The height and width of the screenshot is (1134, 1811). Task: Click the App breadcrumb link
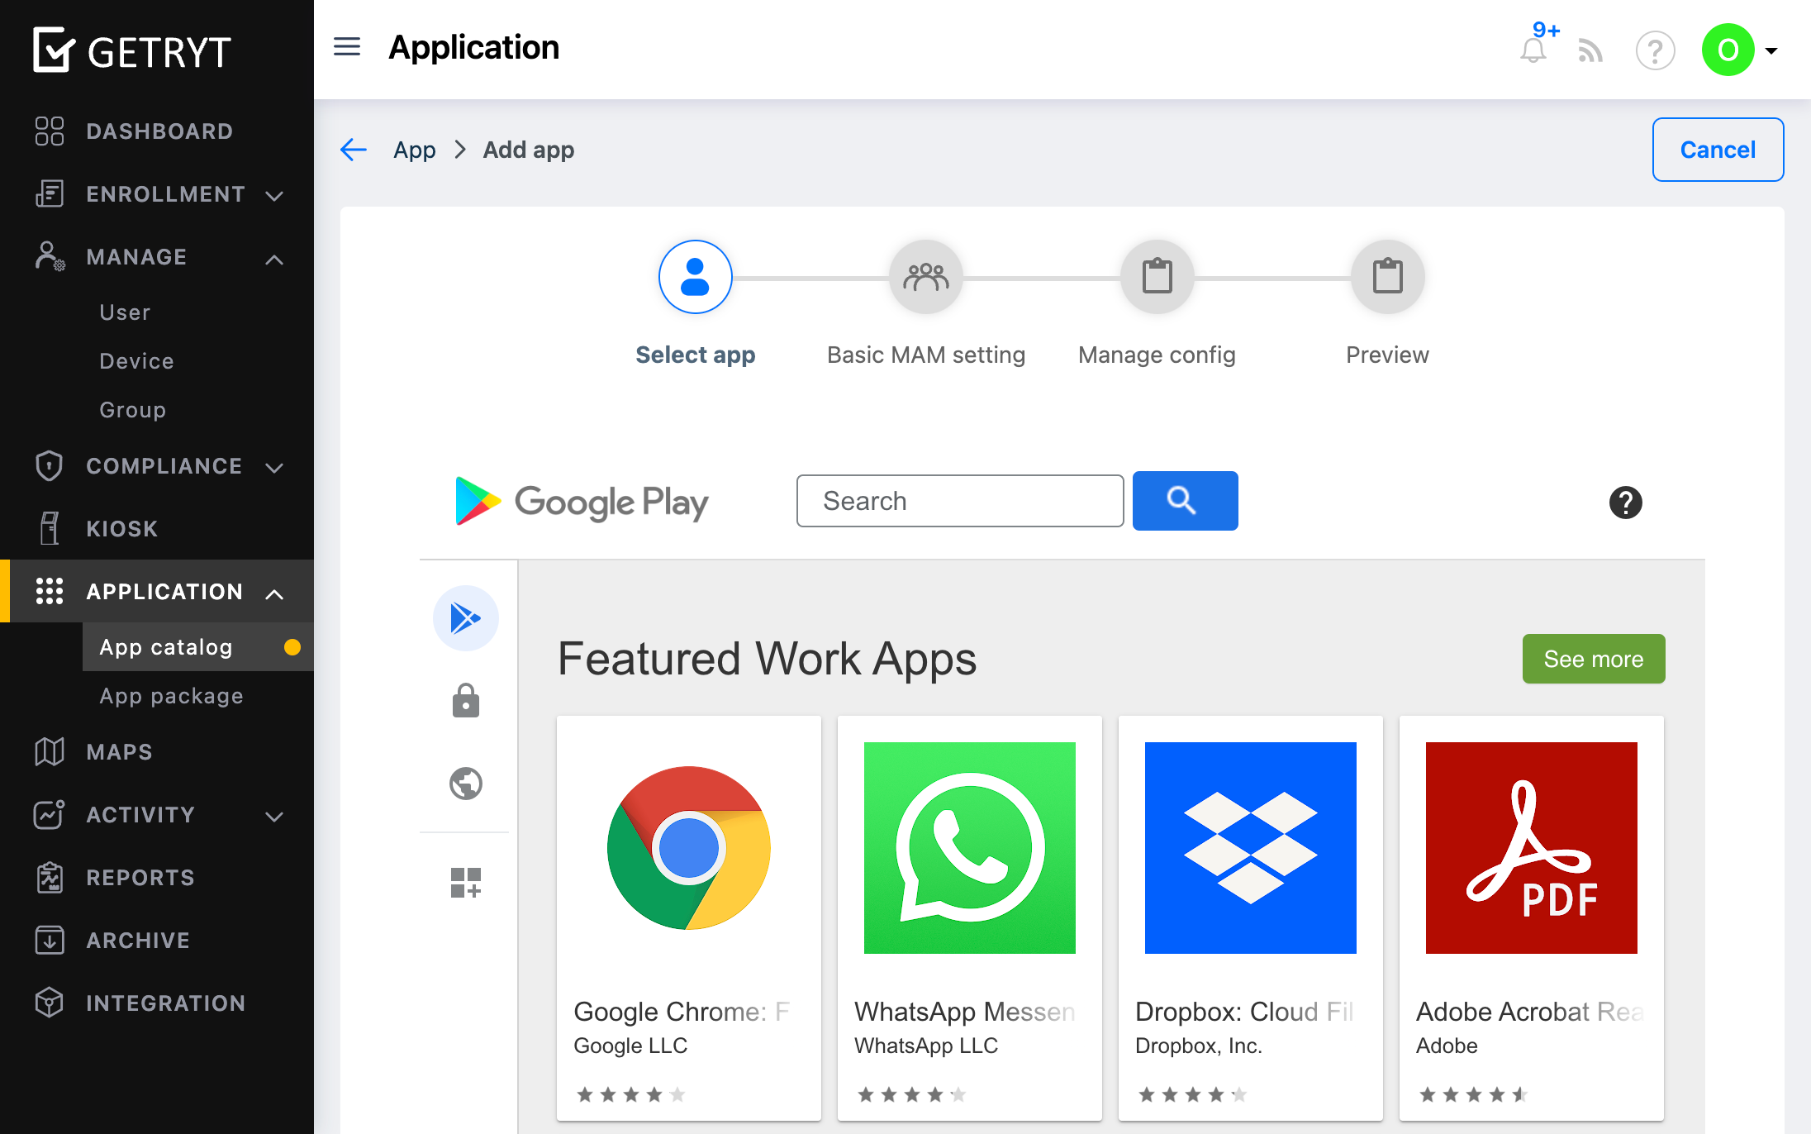pos(415,150)
